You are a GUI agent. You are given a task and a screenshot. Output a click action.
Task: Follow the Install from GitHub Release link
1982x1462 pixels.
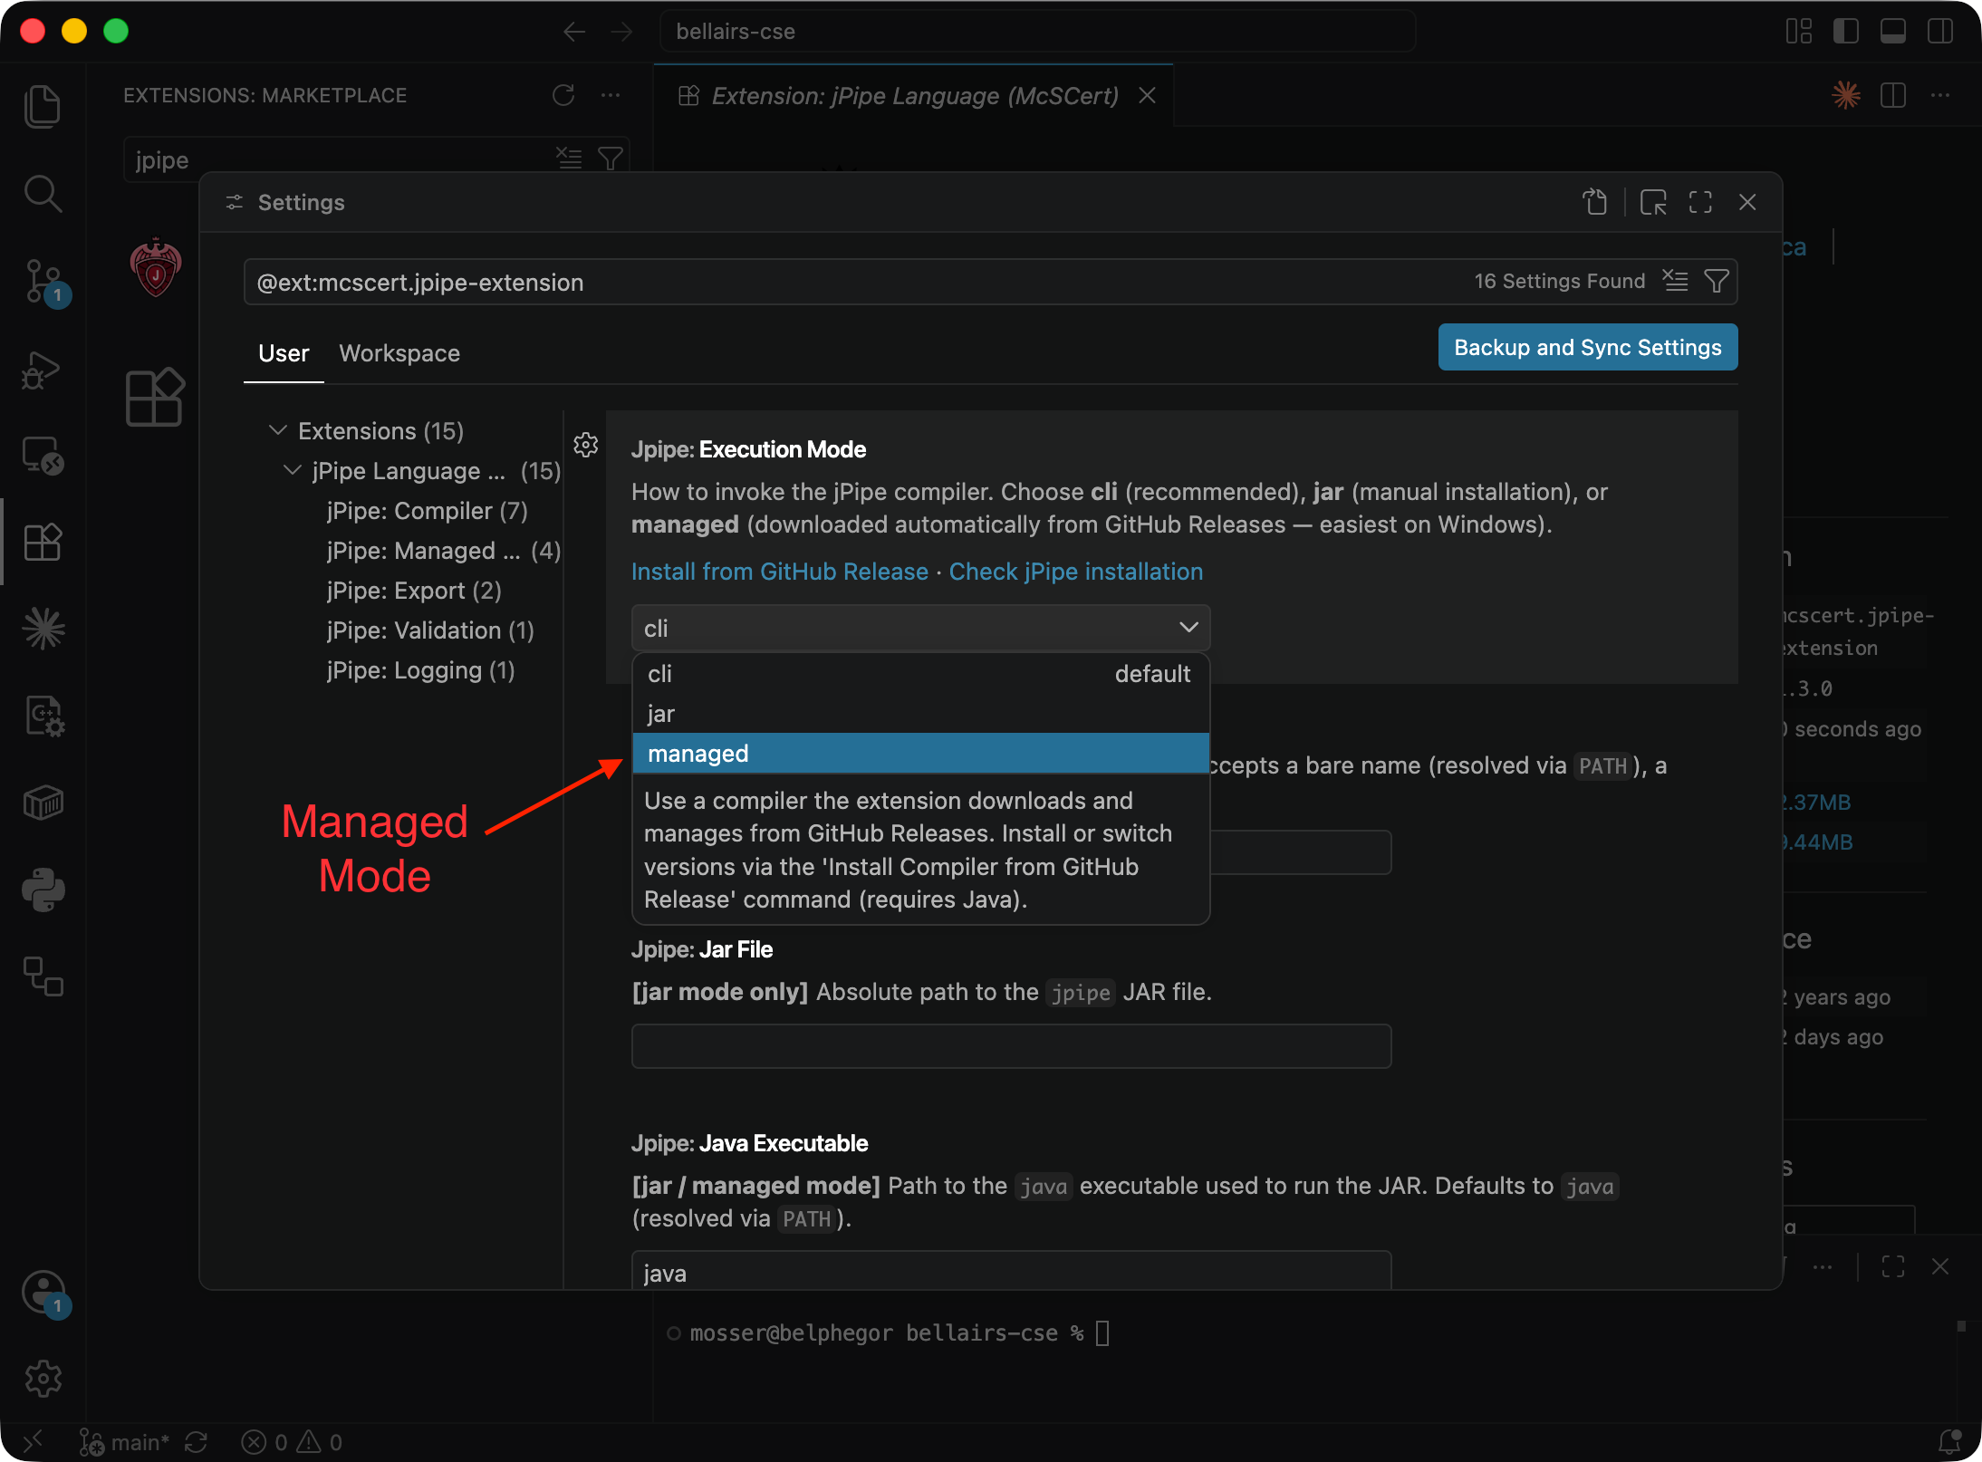pos(780,572)
